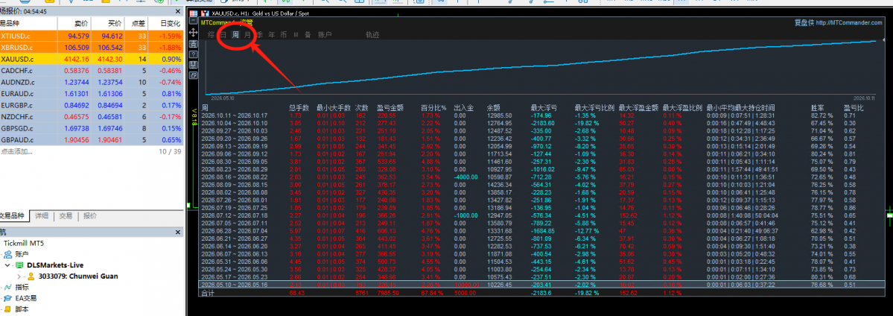Screen dimensions: 893x316
Task: Select DLSMarkets-Live in navigator
Action: point(55,265)
